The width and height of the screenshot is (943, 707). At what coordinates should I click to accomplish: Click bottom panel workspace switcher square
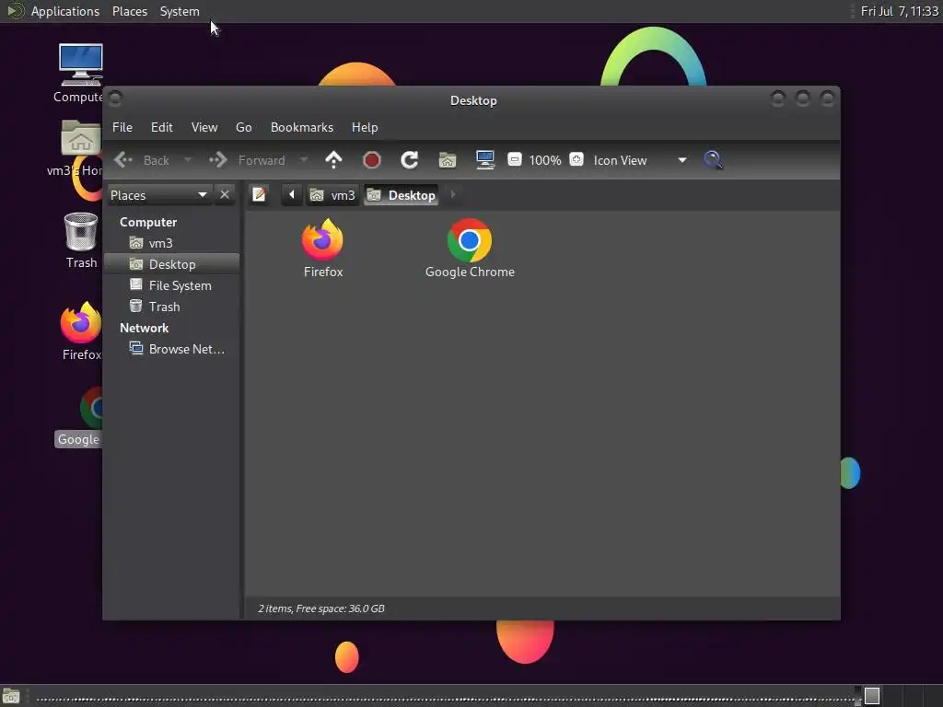pyautogui.click(x=872, y=696)
